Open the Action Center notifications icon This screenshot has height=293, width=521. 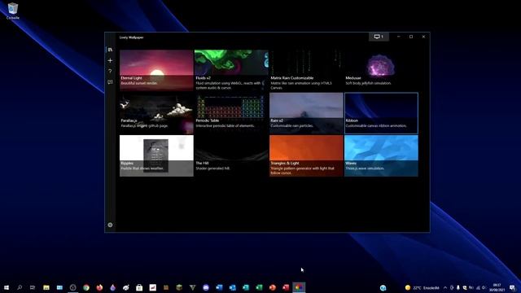click(512, 287)
